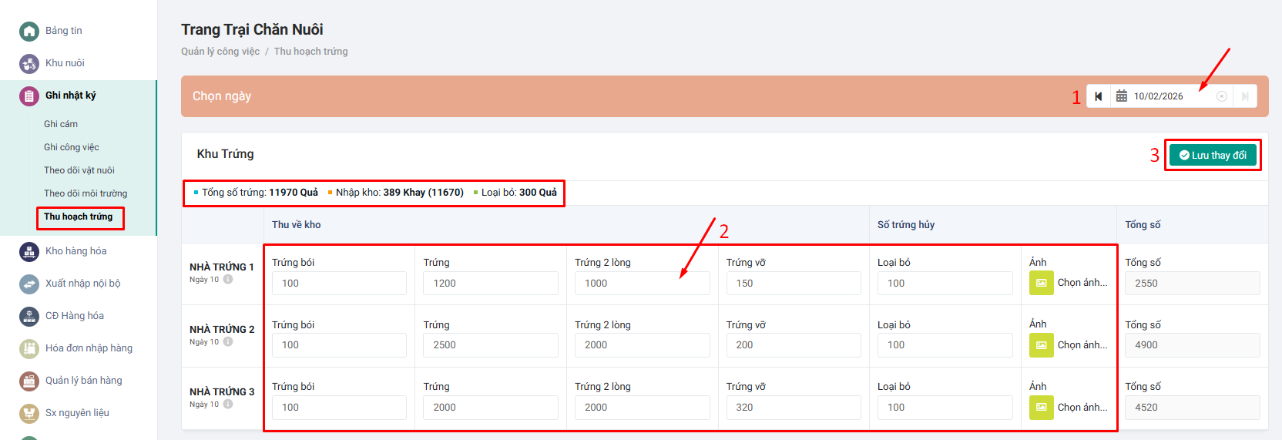The image size is (1282, 440).
Task: Expand the Ghi nhật ký menu
Action: pyautogui.click(x=70, y=96)
